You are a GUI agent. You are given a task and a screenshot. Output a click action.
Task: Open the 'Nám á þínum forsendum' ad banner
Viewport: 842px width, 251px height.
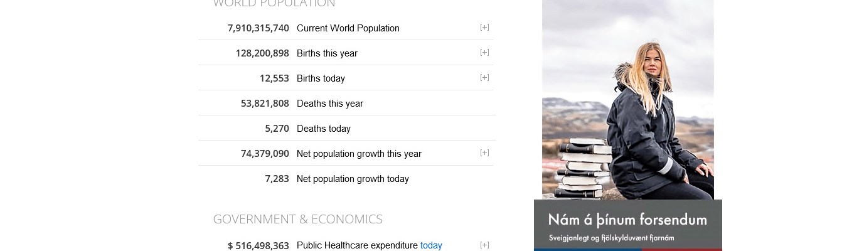[x=627, y=225]
